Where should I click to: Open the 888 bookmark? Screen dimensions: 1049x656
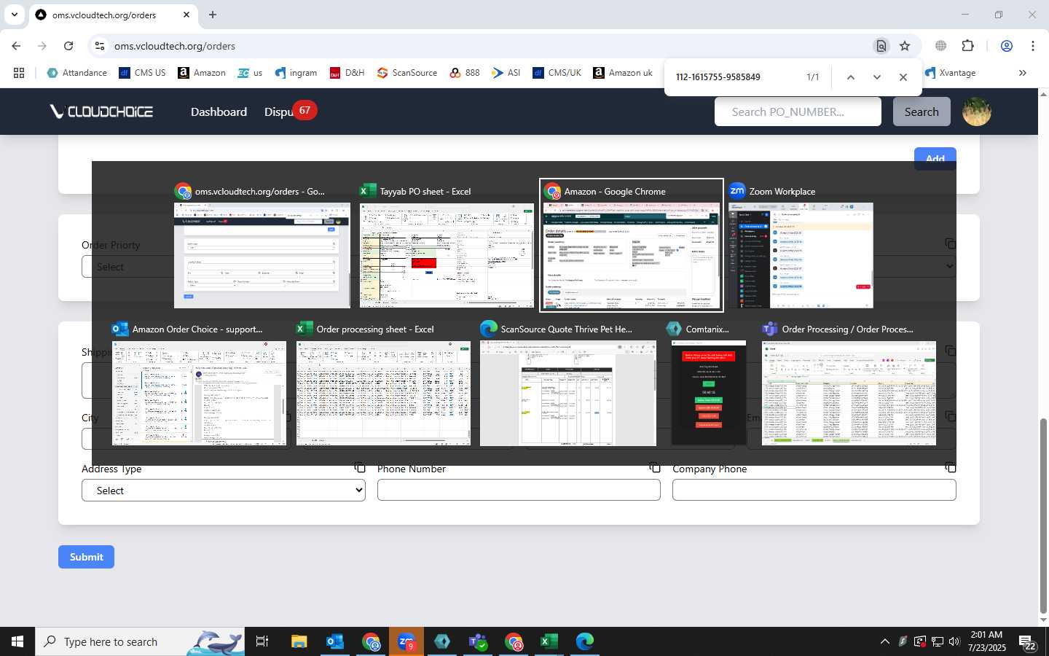click(x=465, y=73)
